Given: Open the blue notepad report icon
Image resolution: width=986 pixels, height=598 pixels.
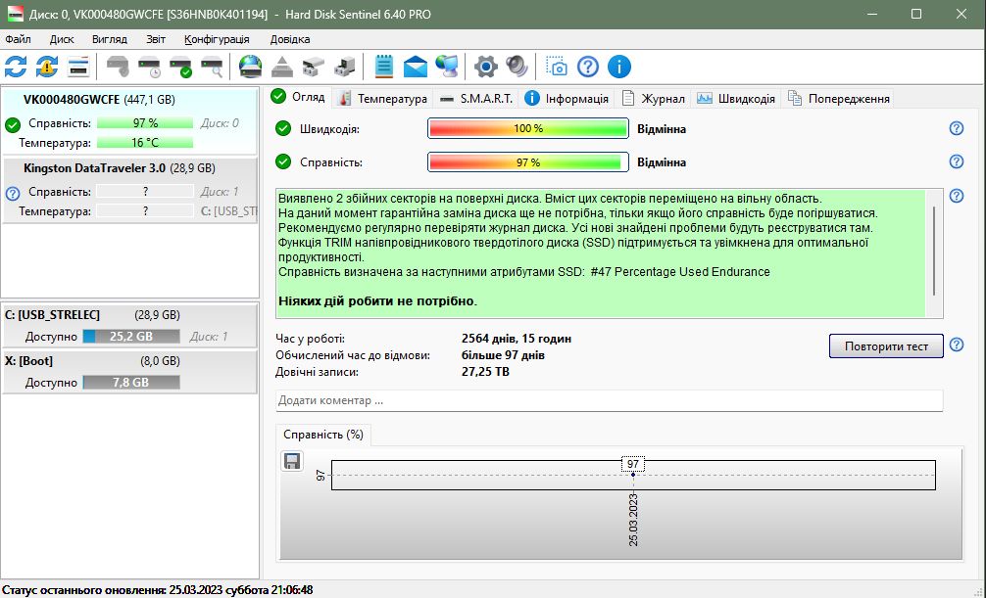Looking at the screenshot, I should click(383, 67).
